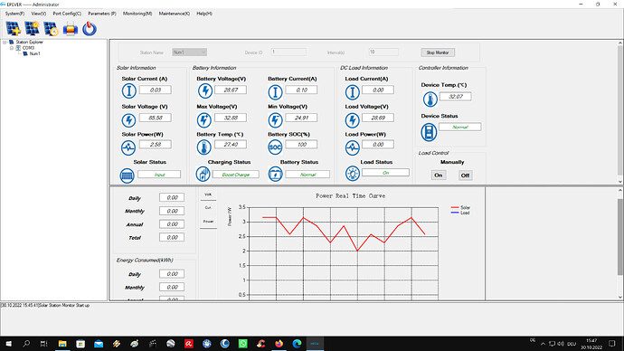This screenshot has height=351, width=624.
Task: Click the solar panel with sun toolbar icon
Action: click(33, 29)
